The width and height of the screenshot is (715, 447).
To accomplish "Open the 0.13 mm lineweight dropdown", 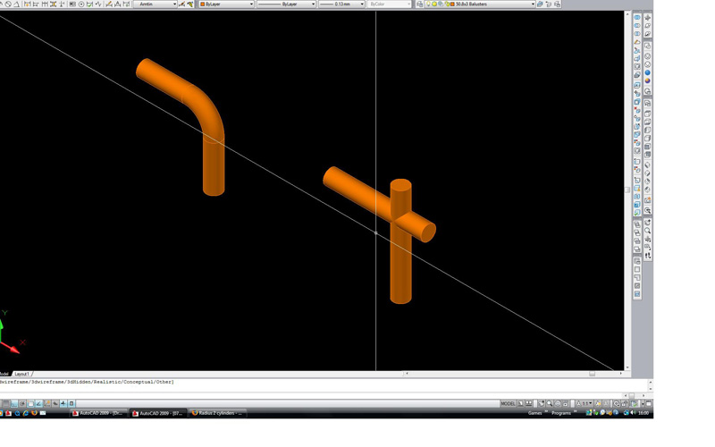I will point(341,4).
